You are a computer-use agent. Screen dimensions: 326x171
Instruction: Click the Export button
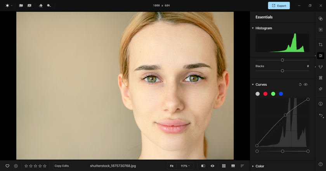pos(279,5)
